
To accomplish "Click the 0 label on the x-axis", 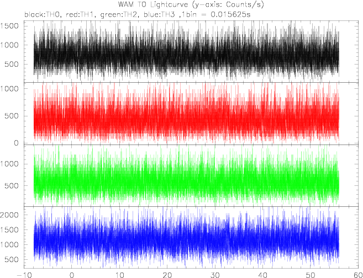I will coord(72,275).
